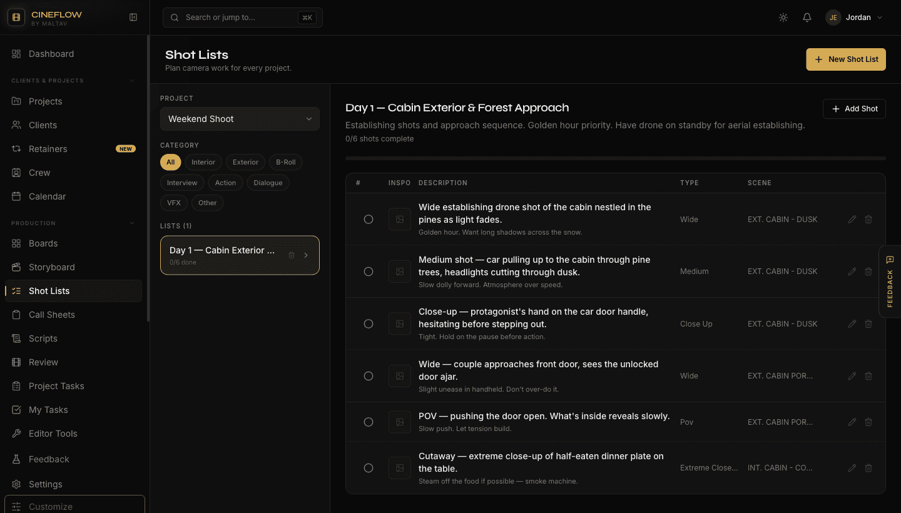Screen dimensions: 901x513
Task: Create a New Shot List
Action: click(x=846, y=59)
